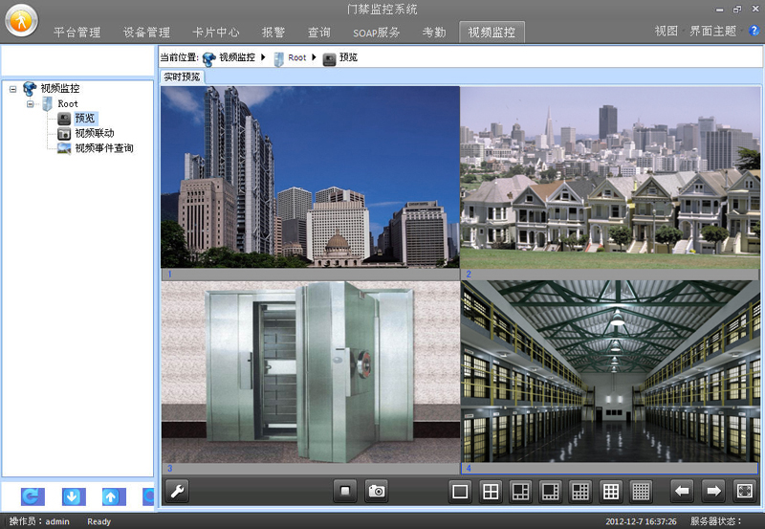Select video pane 3 with the vault
The image size is (765, 529).
point(310,371)
